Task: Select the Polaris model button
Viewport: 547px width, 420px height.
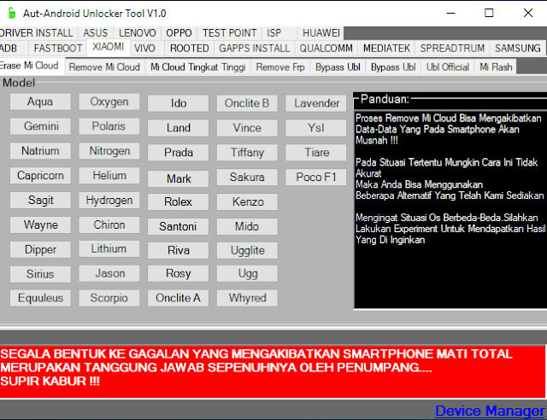Action: coord(109,126)
